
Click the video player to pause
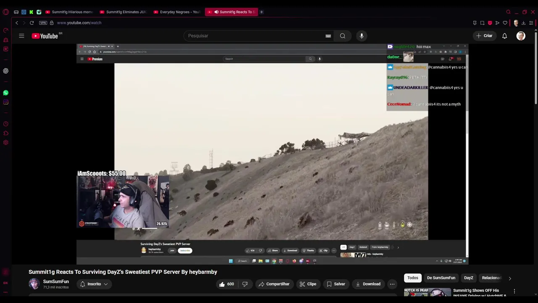pos(272,154)
